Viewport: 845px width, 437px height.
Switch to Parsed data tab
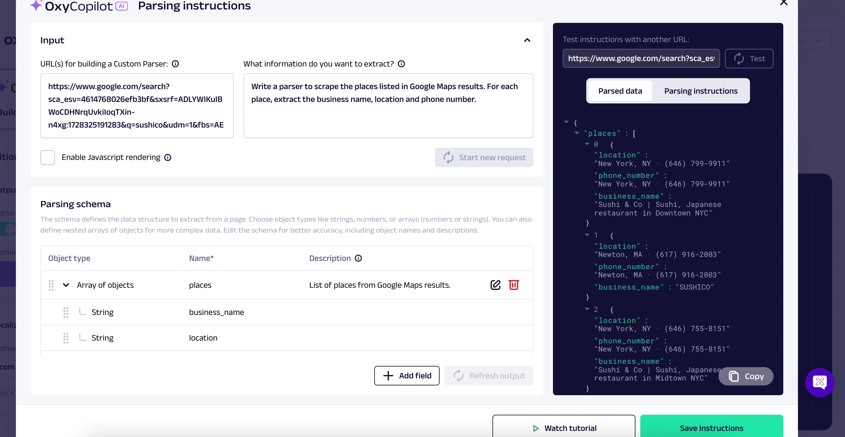click(x=620, y=91)
